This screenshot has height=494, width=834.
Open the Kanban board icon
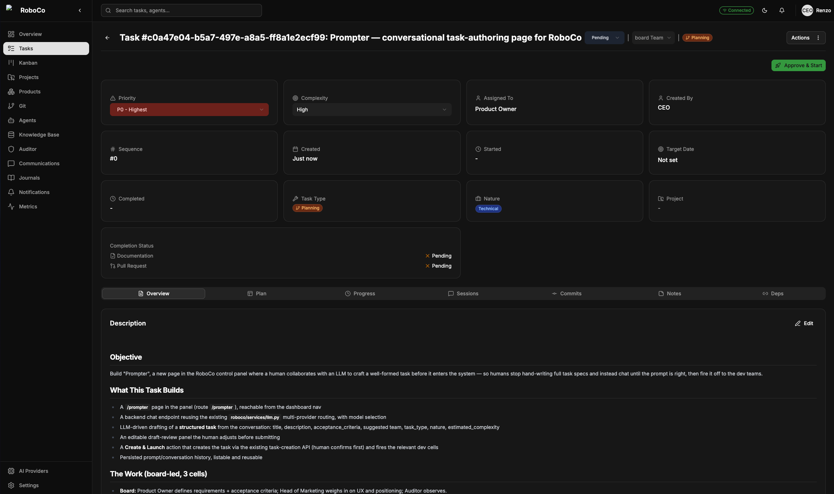[11, 63]
